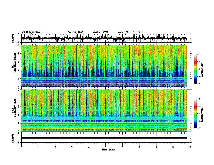Viewport: 214px width, 165px height.
Task: Click the "ch.1(V)" waveform axis label
Action: pos(13,38)
